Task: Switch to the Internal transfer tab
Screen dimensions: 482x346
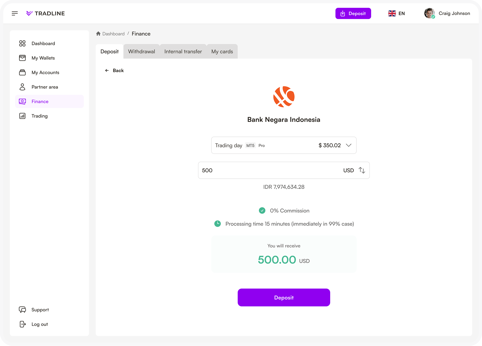Action: tap(183, 52)
